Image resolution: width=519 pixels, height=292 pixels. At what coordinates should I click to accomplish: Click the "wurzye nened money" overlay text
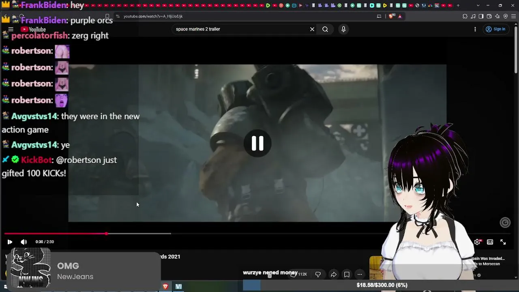click(270, 273)
